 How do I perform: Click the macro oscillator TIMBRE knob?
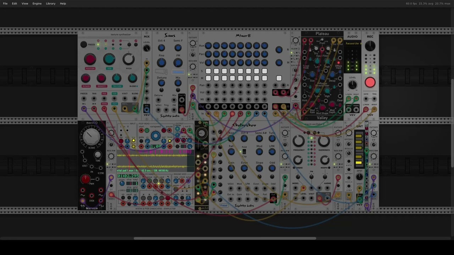click(x=298, y=160)
